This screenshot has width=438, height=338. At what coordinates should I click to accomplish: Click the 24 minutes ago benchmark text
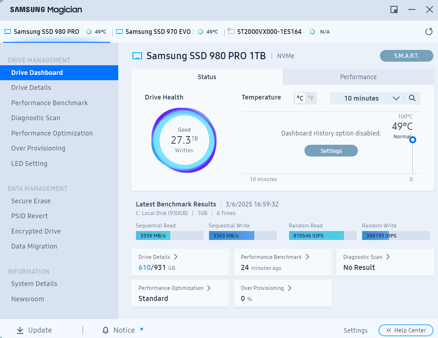click(x=261, y=268)
